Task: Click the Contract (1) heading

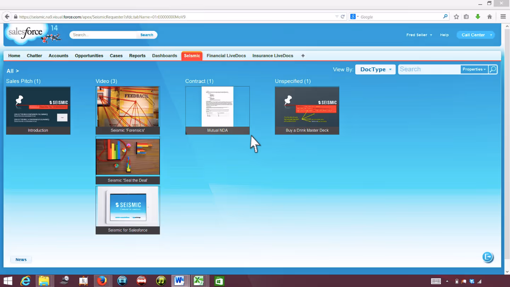Action: 199,81
